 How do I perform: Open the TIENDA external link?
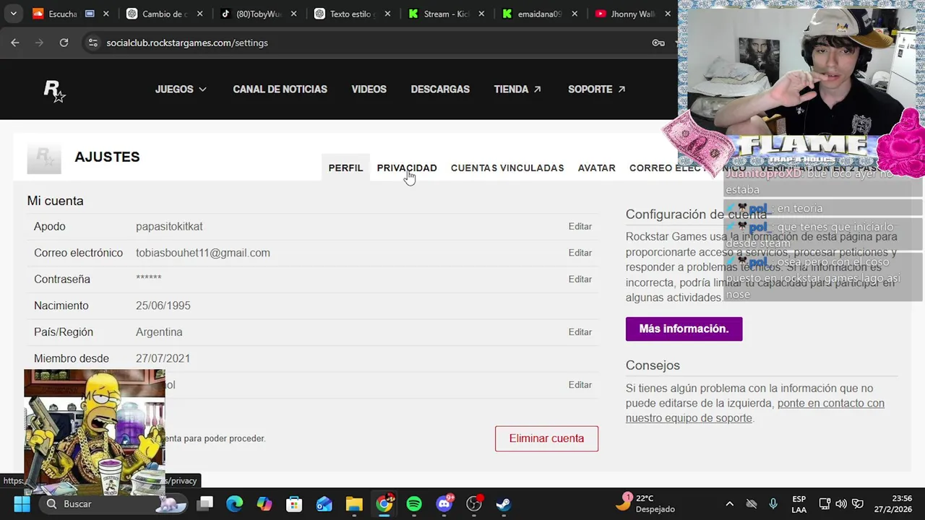(517, 89)
